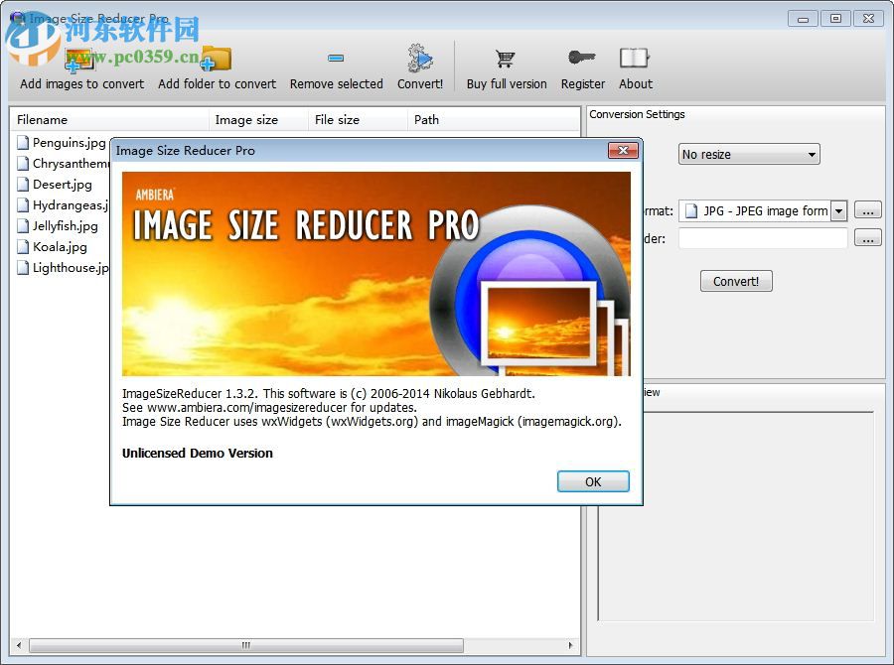
Task: Open Buy full version via the shopping cart icon
Action: pyautogui.click(x=506, y=58)
